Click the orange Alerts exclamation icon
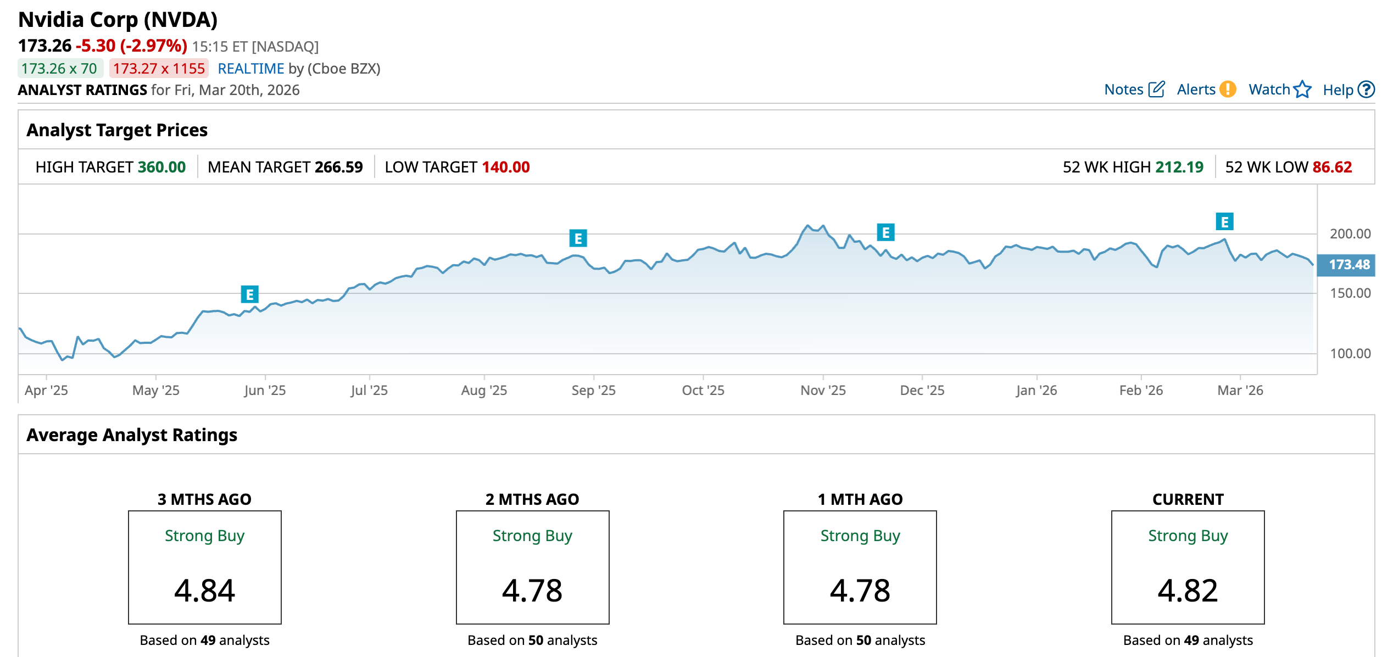Screen dimensions: 1382x657 coord(1228,90)
